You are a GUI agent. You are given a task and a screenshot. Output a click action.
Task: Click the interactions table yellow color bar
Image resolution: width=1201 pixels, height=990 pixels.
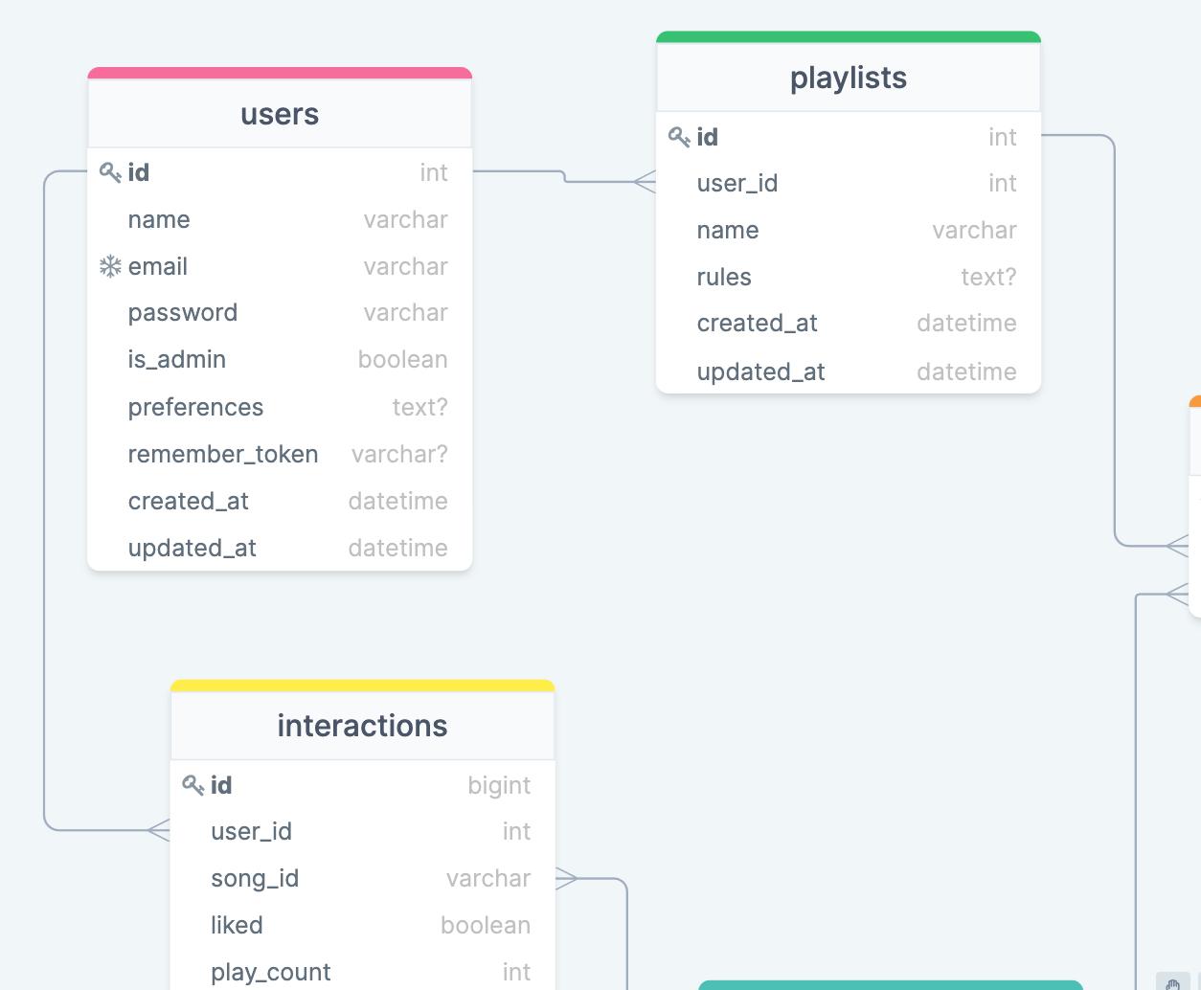click(362, 686)
